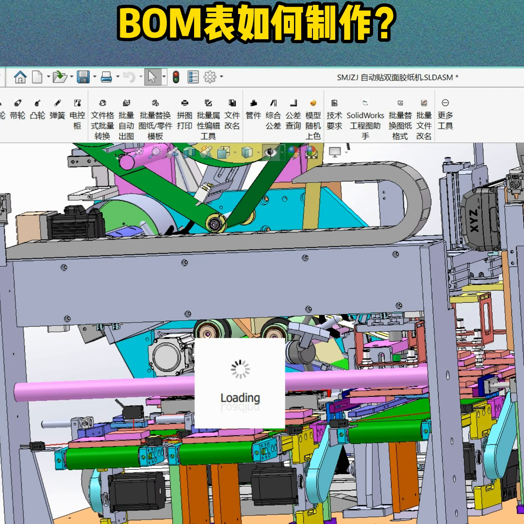This screenshot has height=524, width=524.
Task: Expand the Apply Scene dropdown arrow
Action: click(322, 151)
